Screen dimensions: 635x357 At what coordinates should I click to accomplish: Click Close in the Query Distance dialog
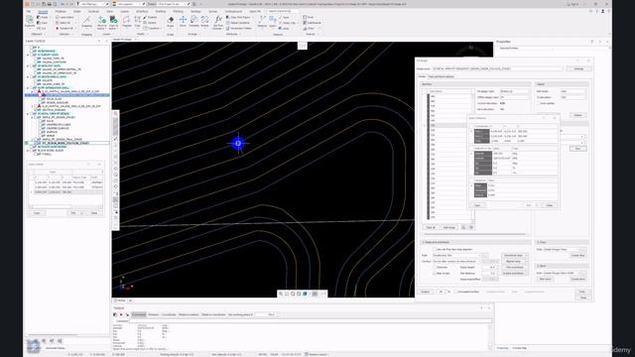coord(549,205)
